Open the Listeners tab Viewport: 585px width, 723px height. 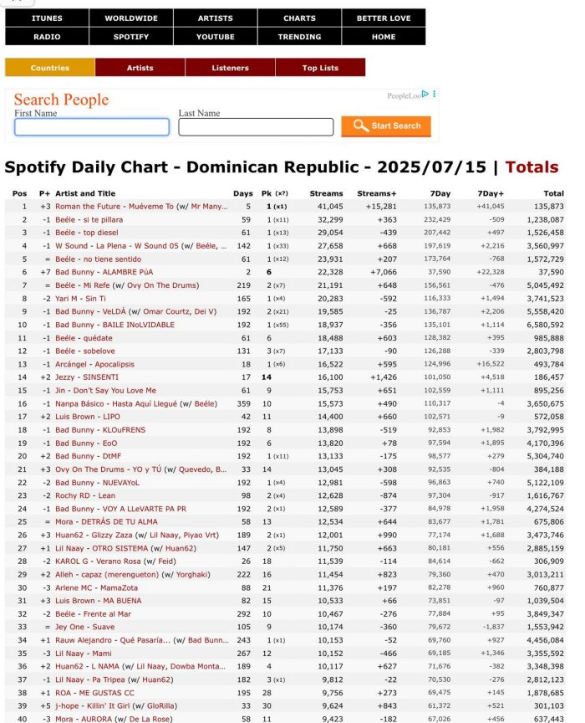[x=231, y=68]
